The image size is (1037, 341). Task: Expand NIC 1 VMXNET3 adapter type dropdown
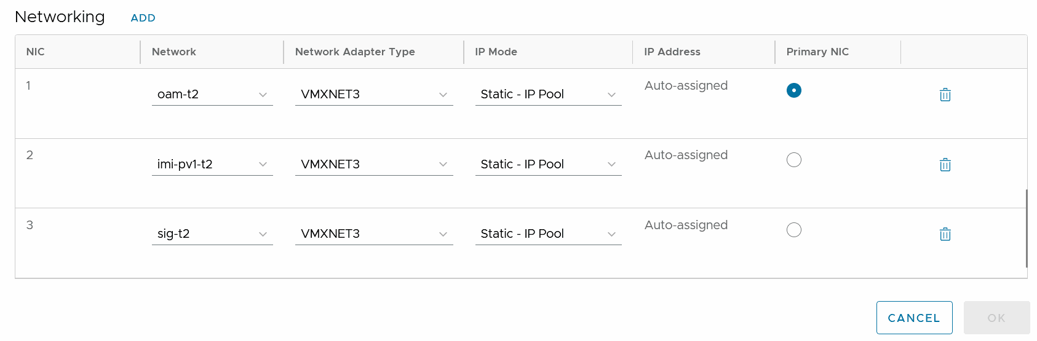(374, 95)
